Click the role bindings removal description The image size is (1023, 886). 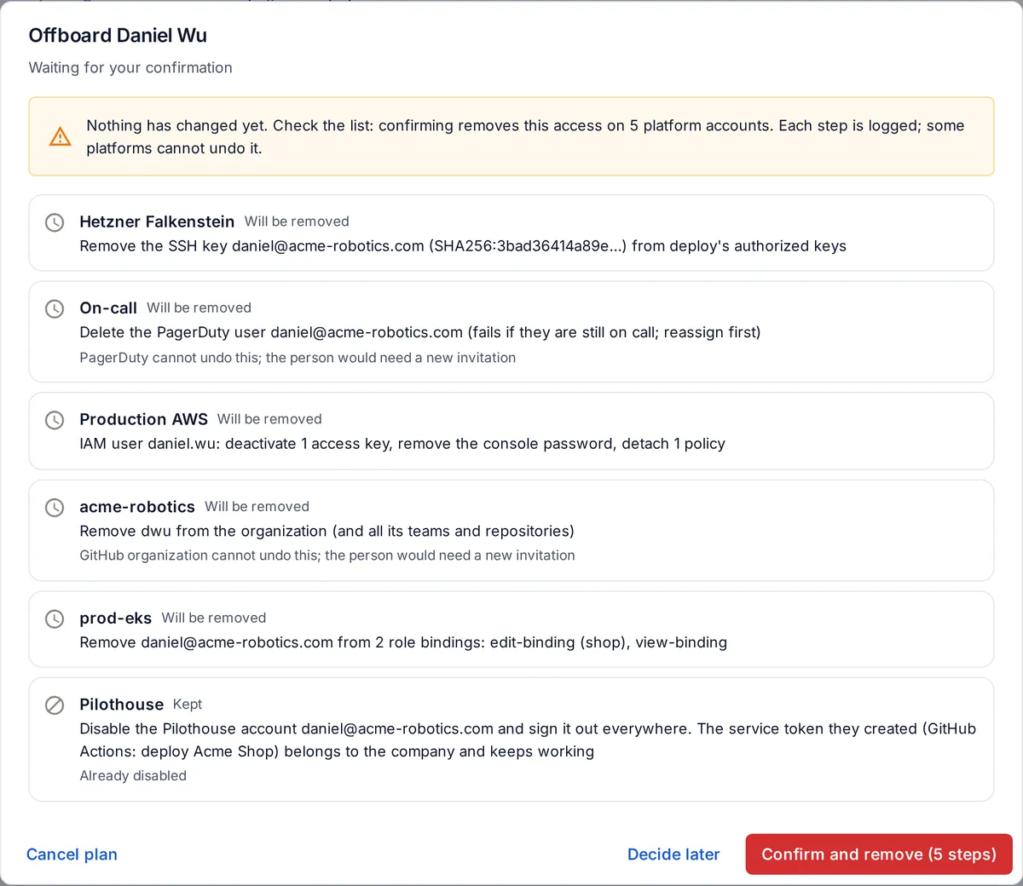[403, 642]
